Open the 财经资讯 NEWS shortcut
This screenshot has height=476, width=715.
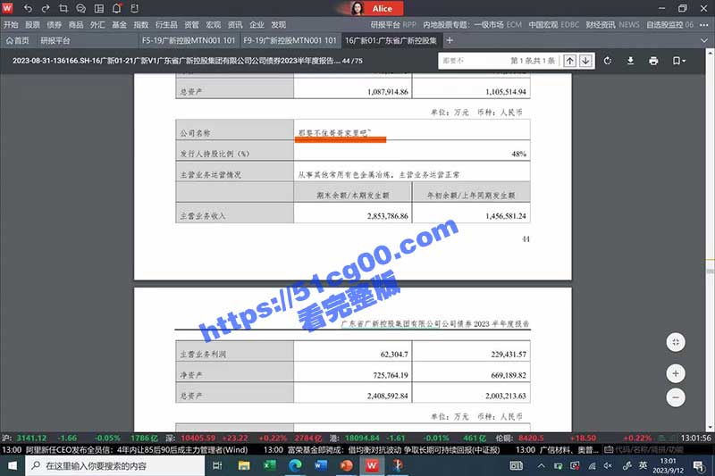pyautogui.click(x=612, y=25)
